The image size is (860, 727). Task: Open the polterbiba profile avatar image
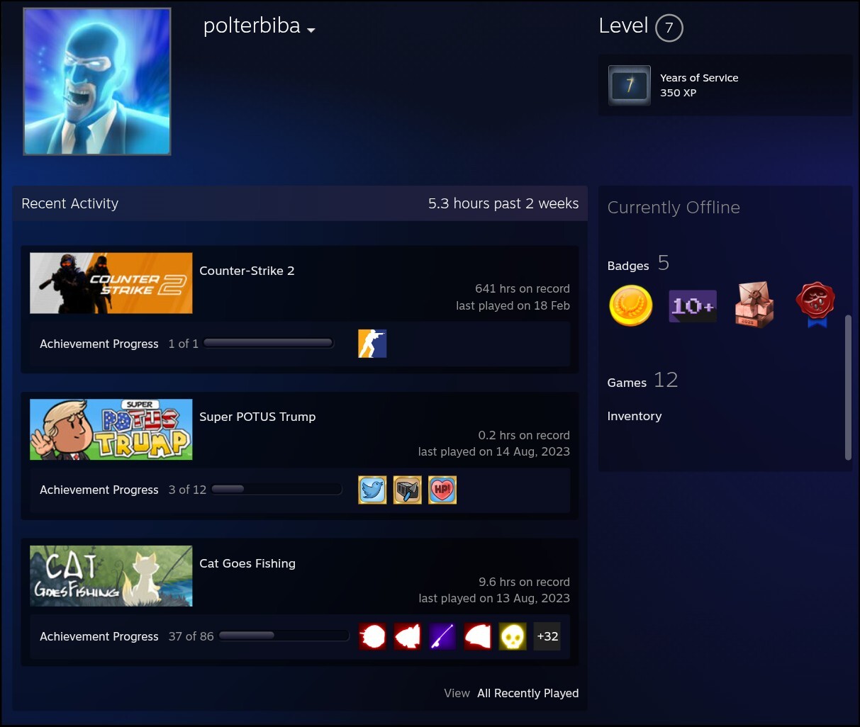pyautogui.click(x=97, y=81)
